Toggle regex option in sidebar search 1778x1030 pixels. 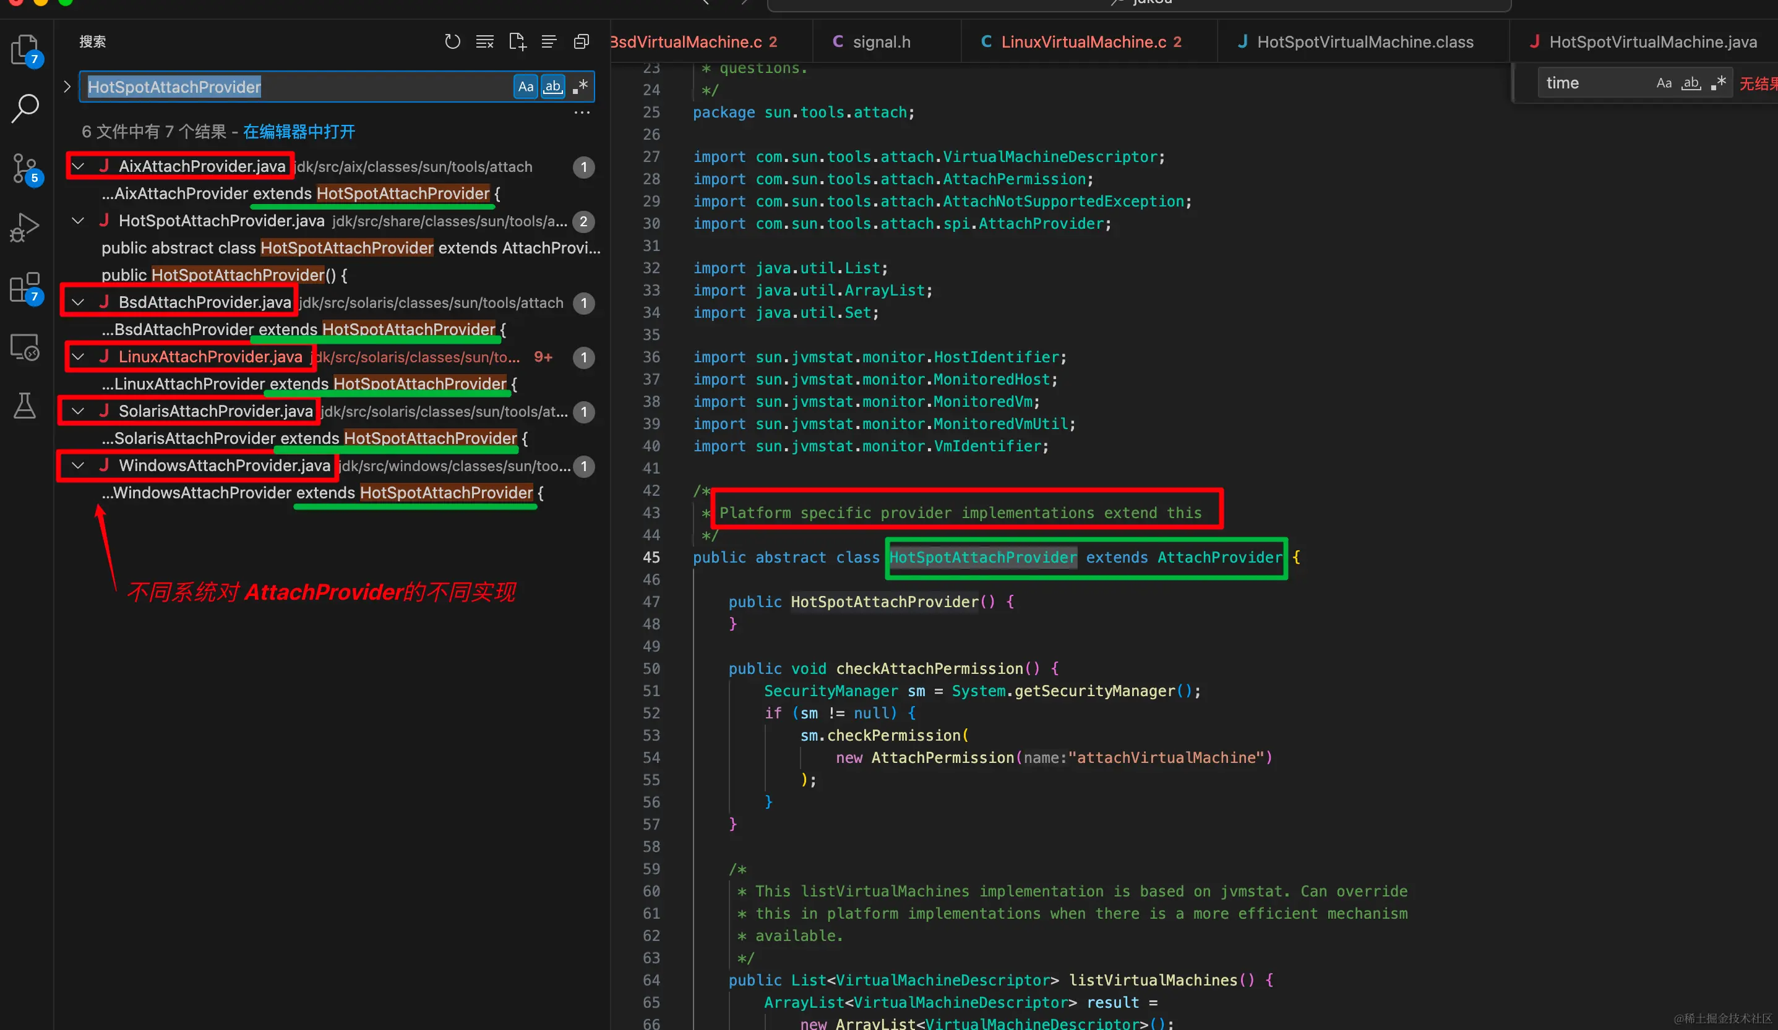[580, 87]
